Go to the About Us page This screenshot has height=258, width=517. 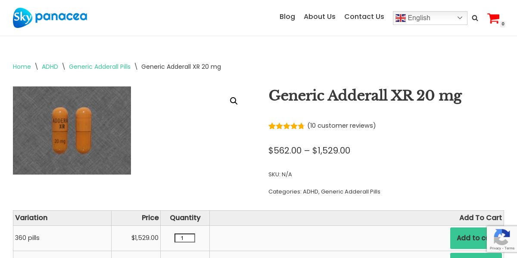pyautogui.click(x=319, y=17)
